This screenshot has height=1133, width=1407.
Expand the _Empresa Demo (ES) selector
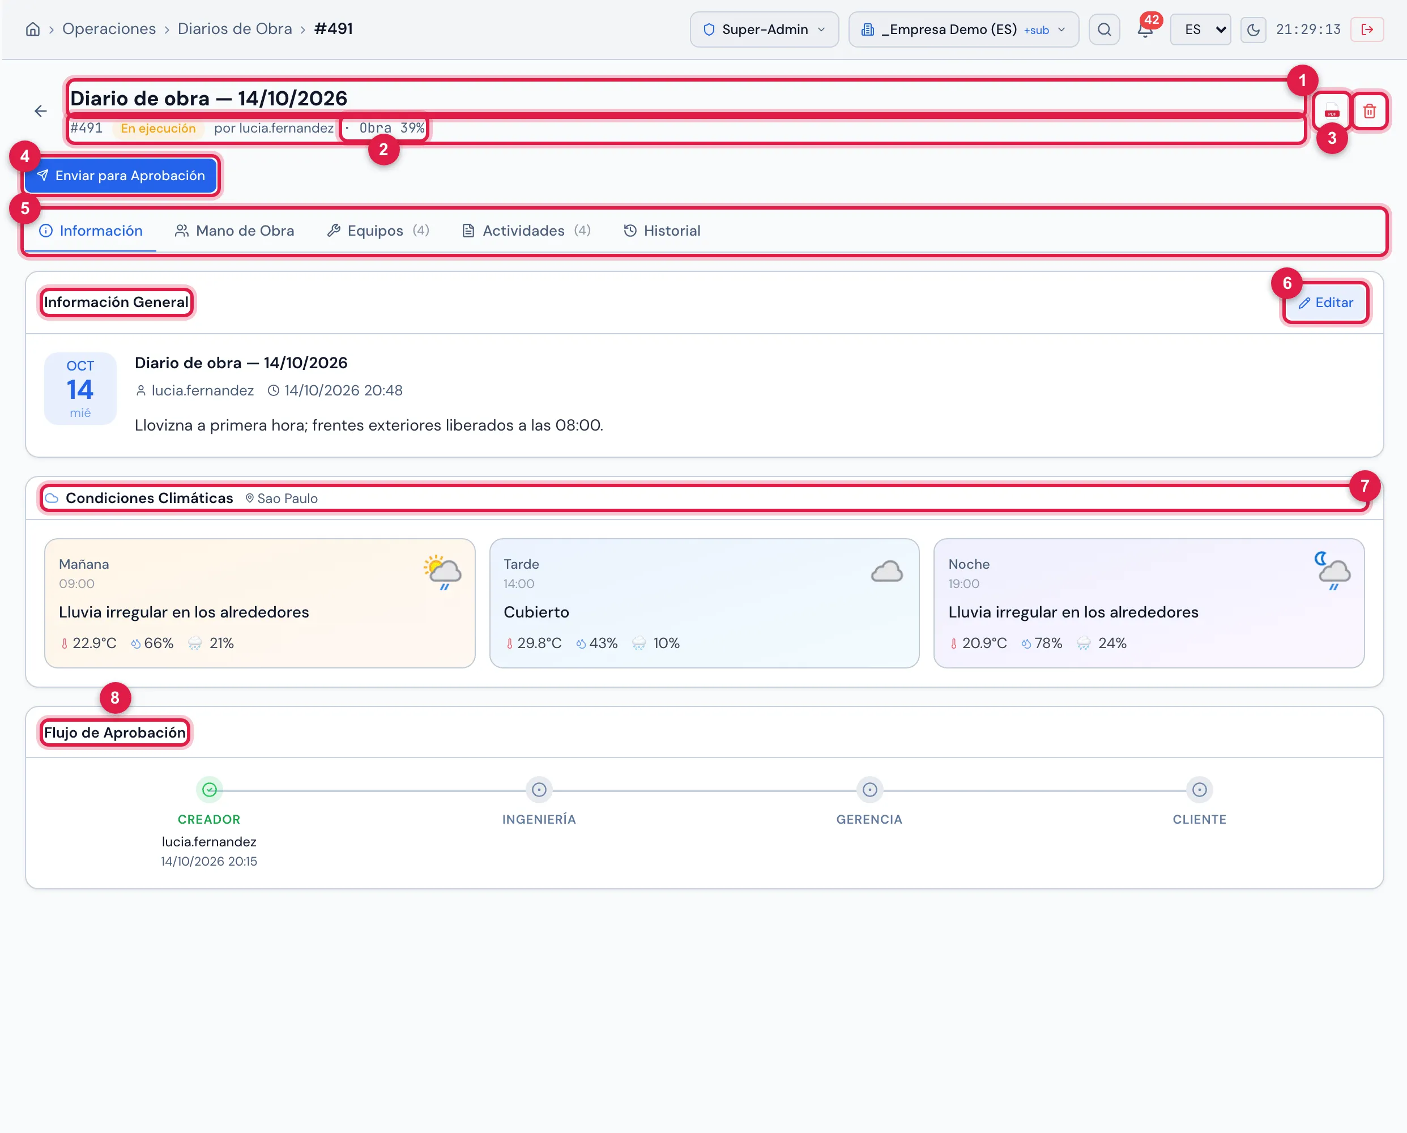point(963,29)
